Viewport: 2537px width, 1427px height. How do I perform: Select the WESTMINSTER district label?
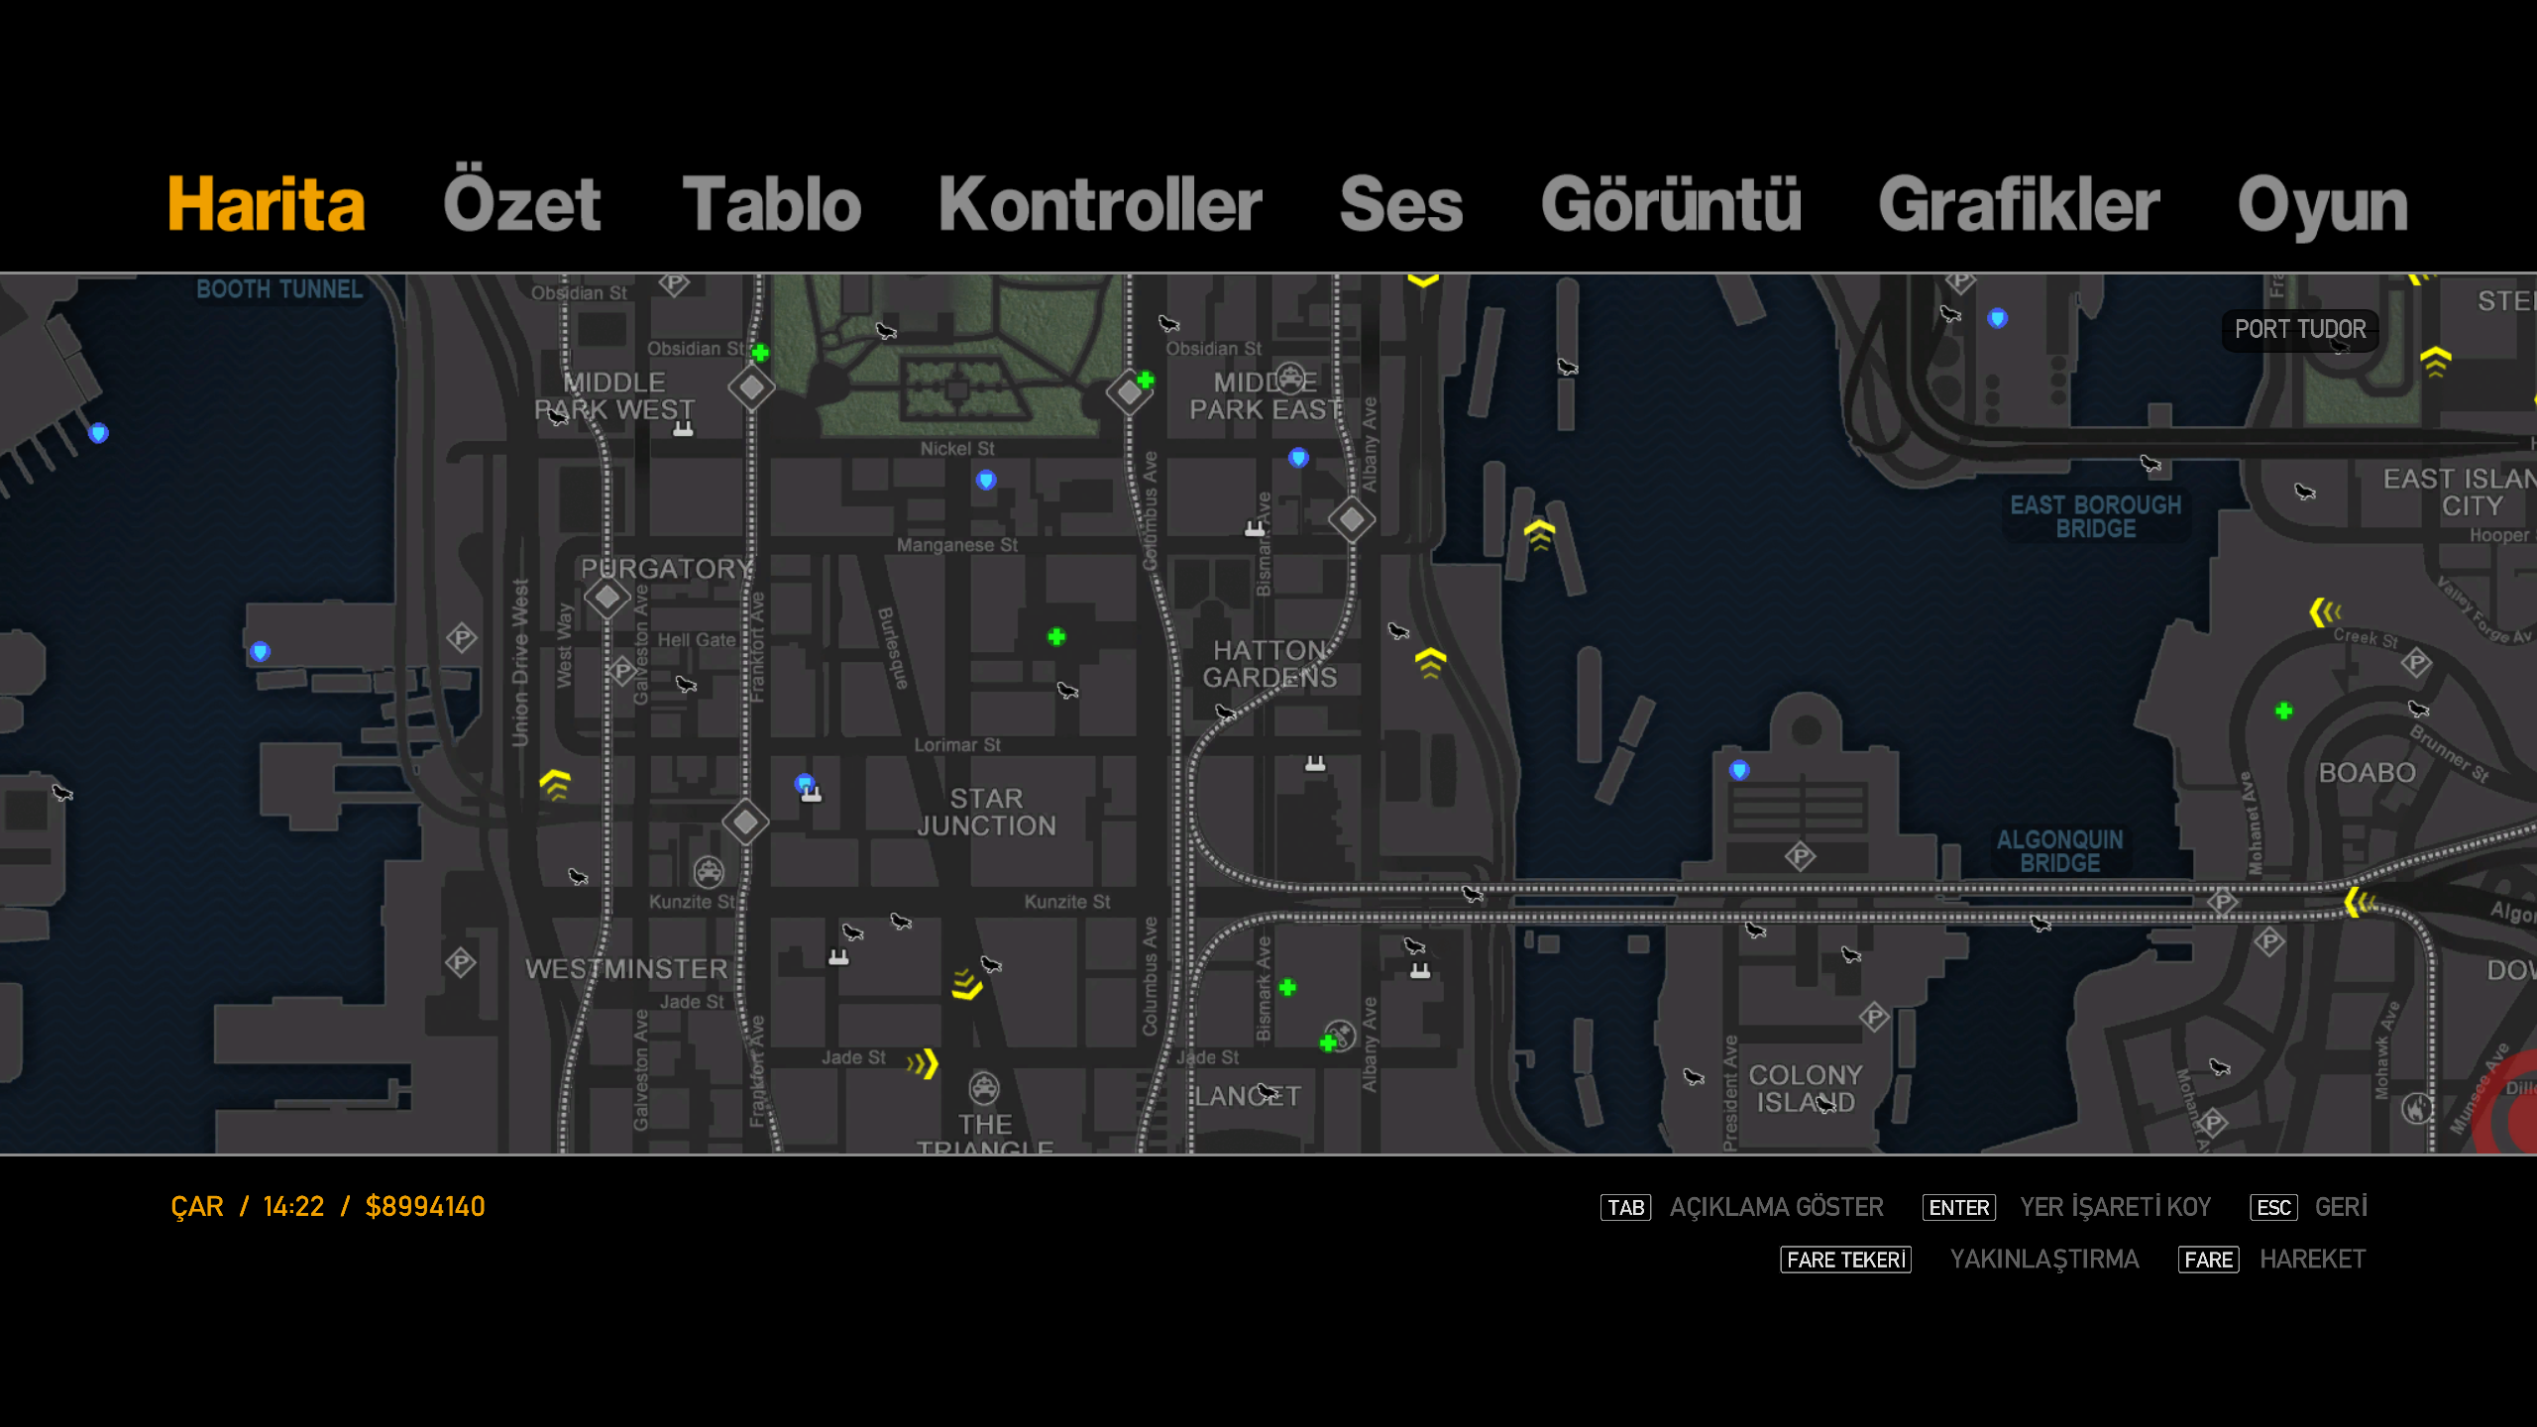pos(626,969)
